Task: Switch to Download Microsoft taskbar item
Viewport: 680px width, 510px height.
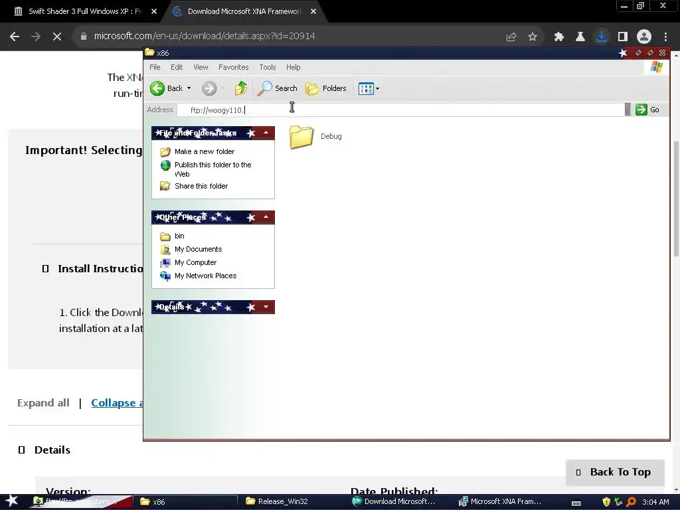Action: tap(398, 502)
